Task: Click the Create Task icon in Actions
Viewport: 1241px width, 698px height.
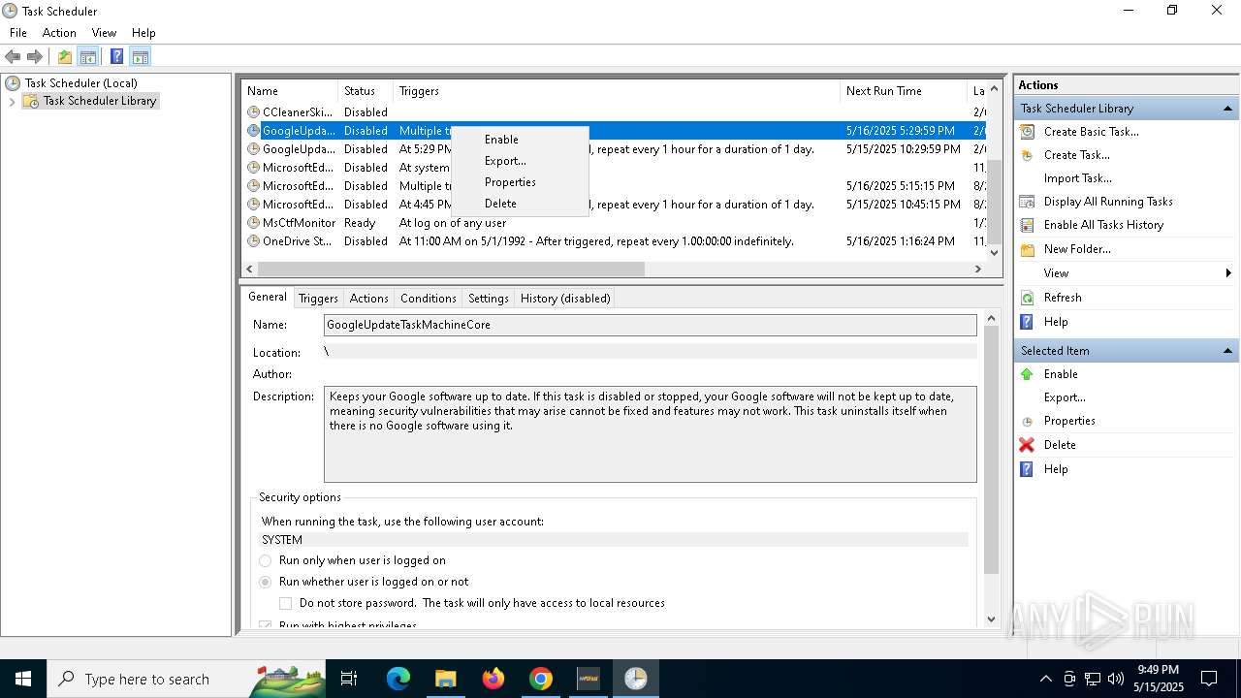Action: coord(1027,155)
